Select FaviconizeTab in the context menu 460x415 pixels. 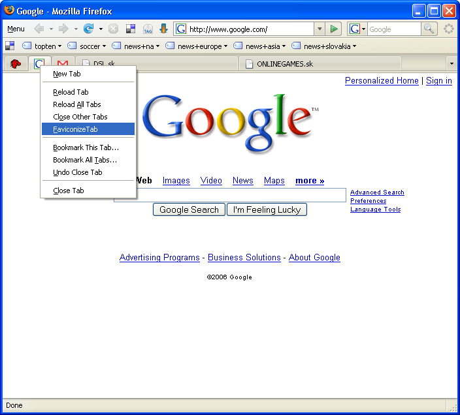pos(88,129)
